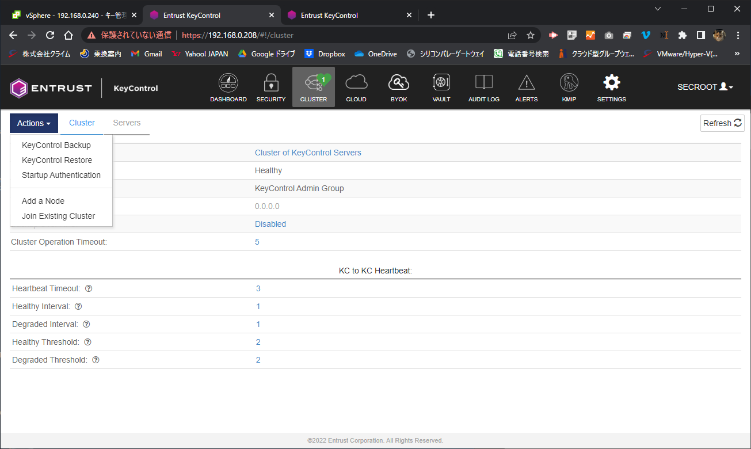Click the KC to KC Heartbeat heading
This screenshot has height=449, width=751.
pyautogui.click(x=375, y=270)
